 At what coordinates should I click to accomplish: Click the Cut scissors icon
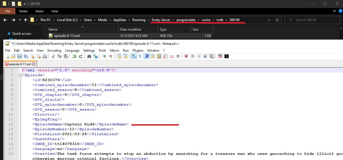[53, 56]
